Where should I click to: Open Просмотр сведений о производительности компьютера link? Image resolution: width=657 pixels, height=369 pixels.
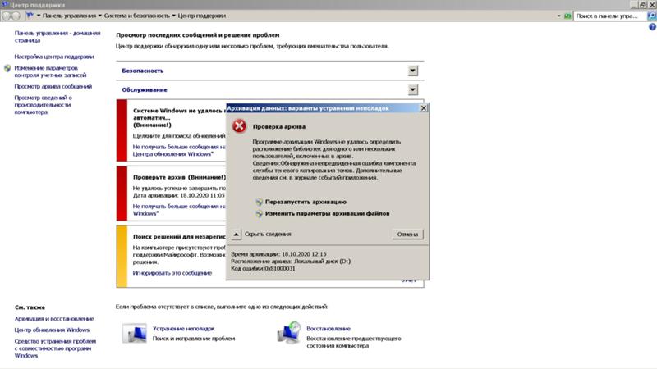pos(44,105)
